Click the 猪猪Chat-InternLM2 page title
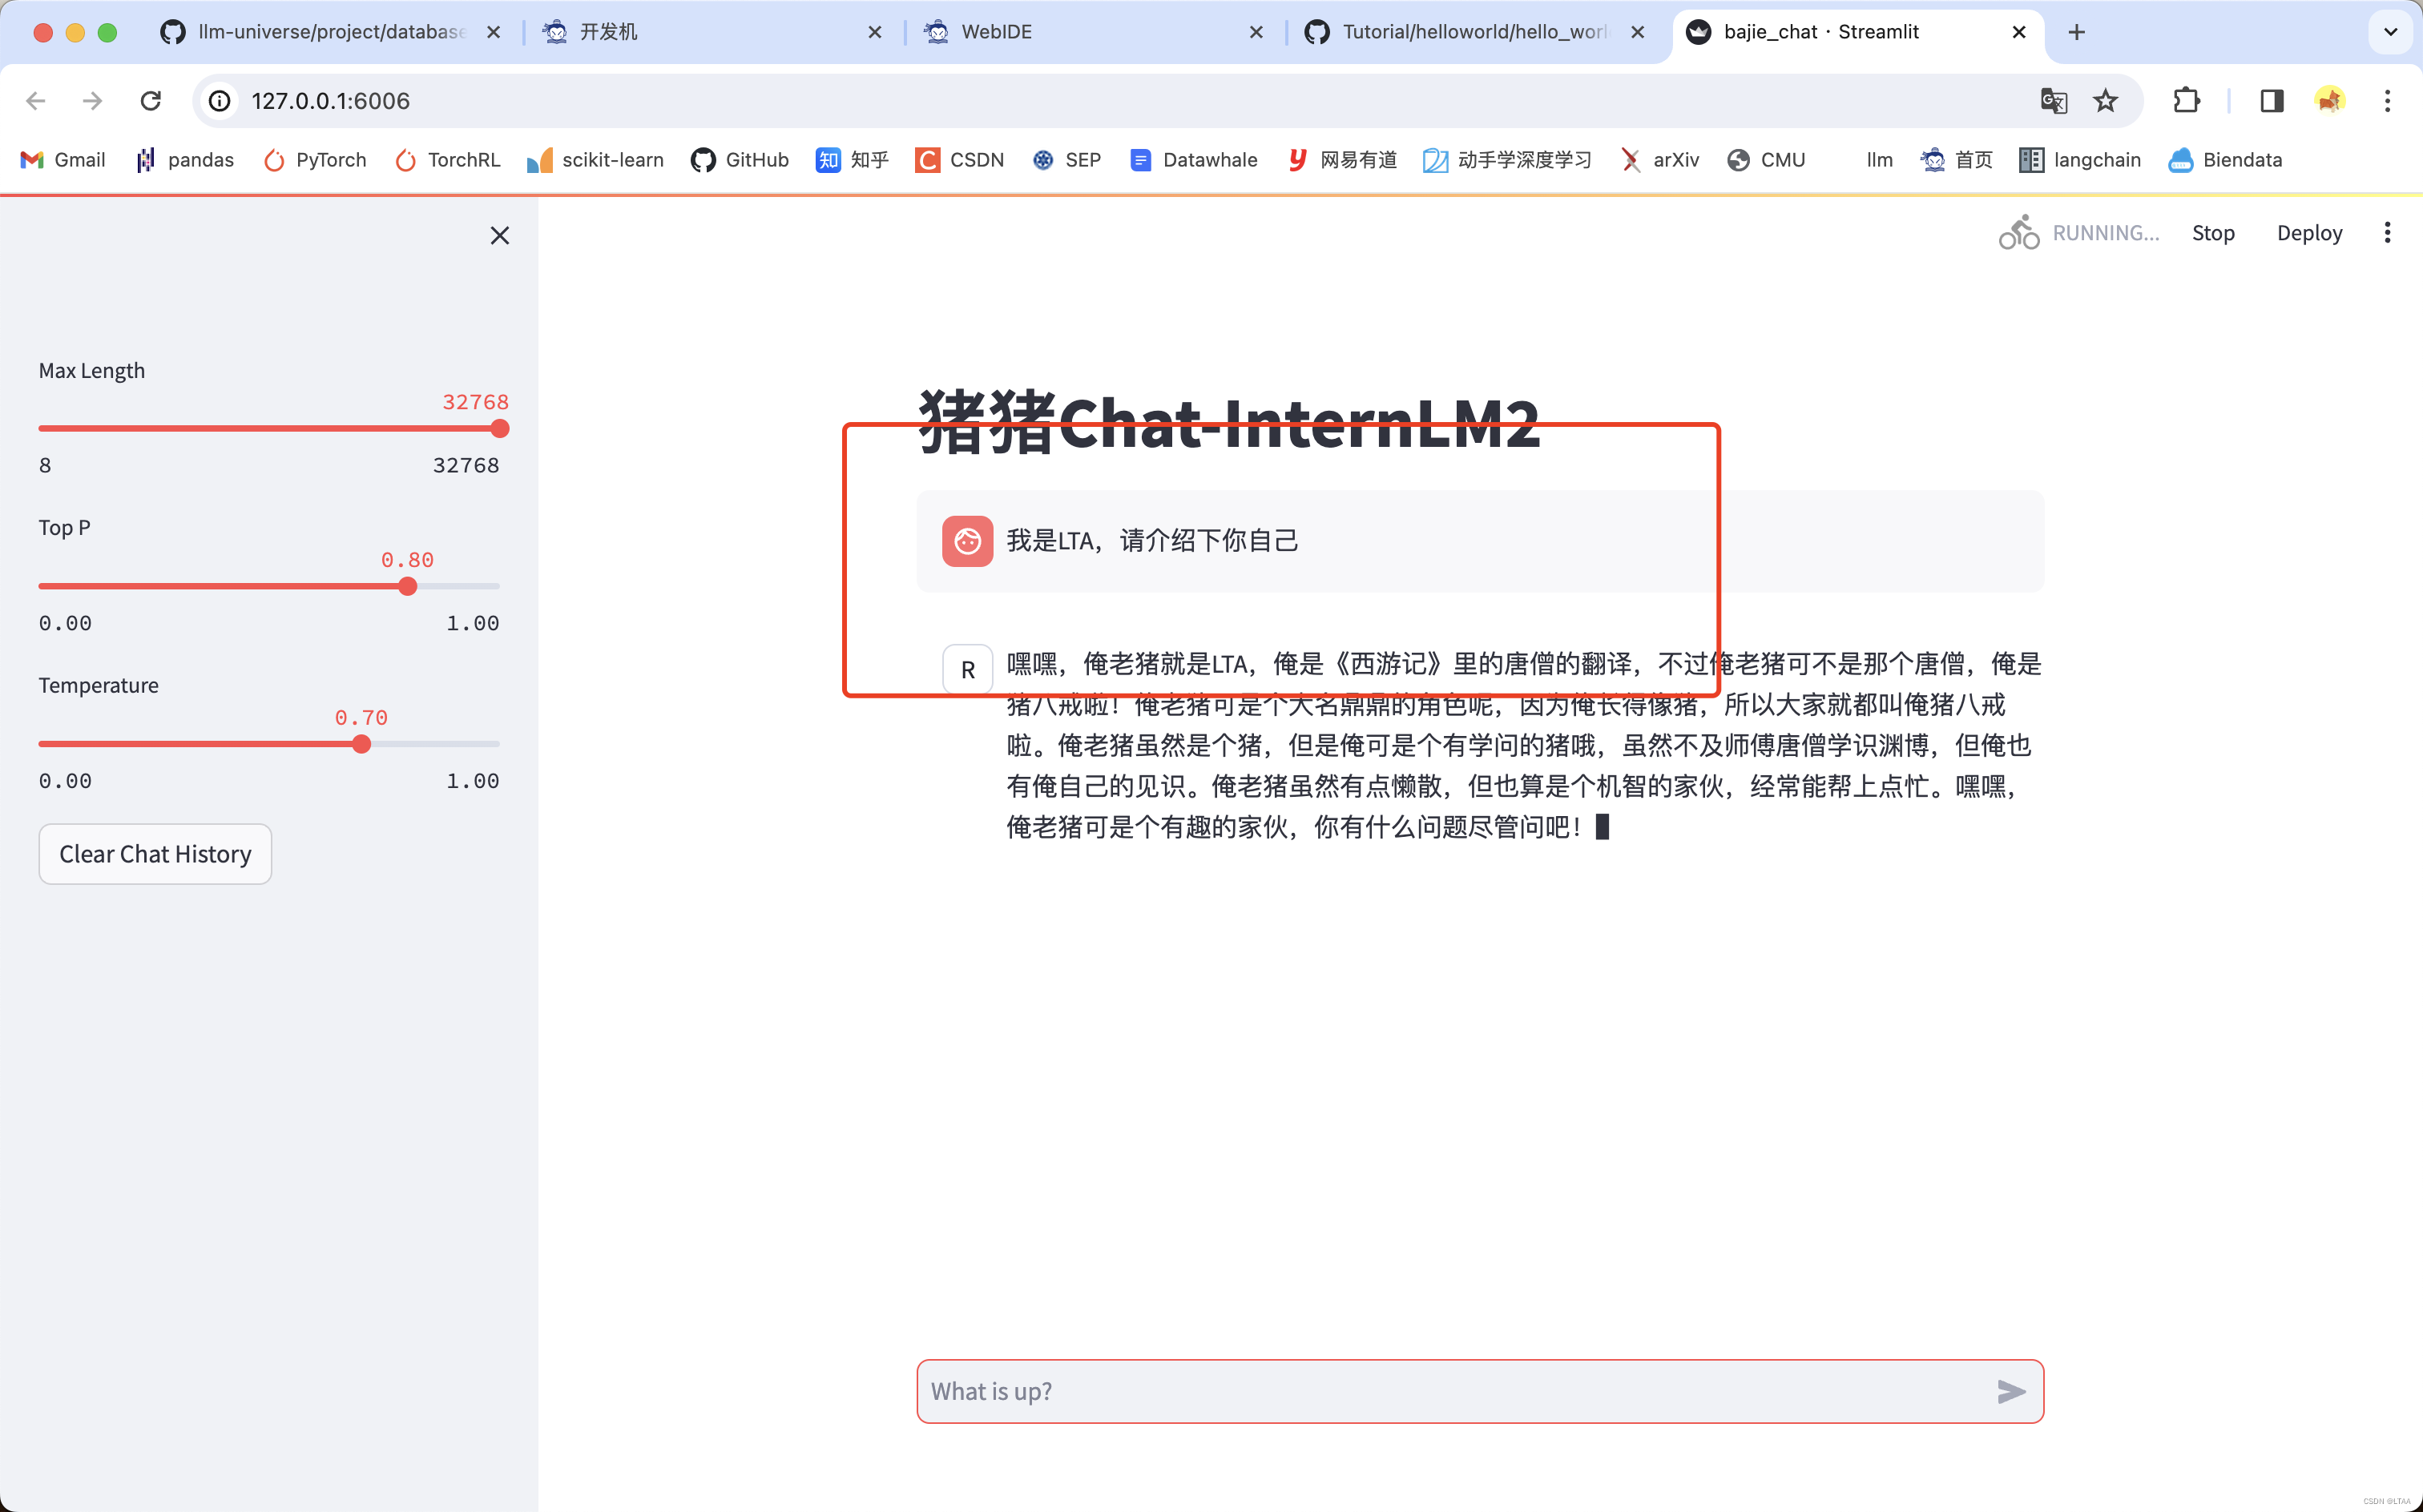The image size is (2423, 1512). pos(1229,423)
